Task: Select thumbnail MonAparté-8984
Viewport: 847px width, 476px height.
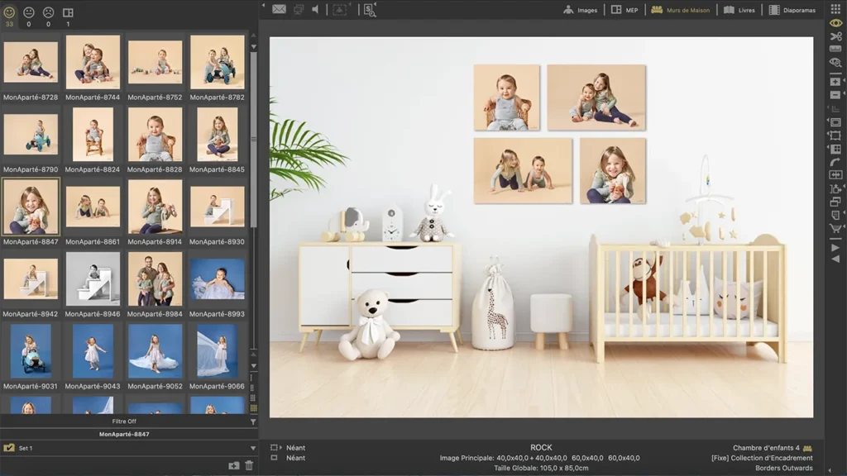Action: click(155, 279)
